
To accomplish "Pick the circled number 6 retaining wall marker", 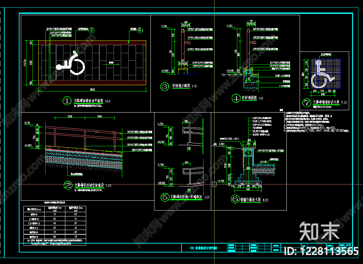I will (x=235, y=199).
